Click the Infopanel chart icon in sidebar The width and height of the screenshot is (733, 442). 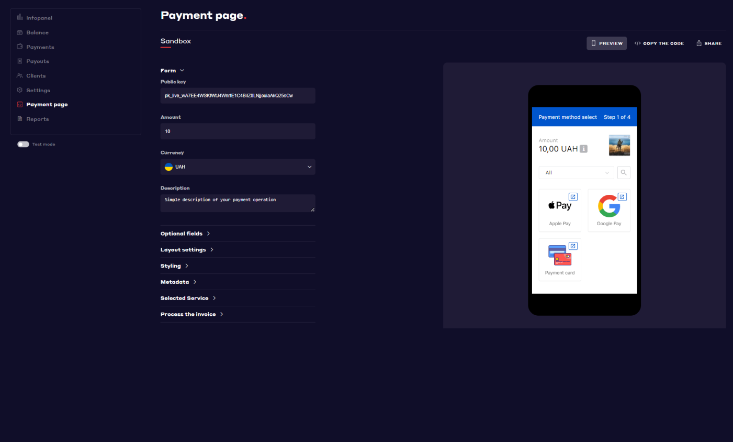pos(20,18)
